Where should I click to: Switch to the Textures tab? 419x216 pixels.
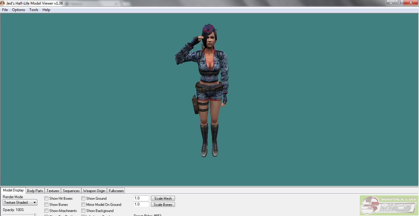click(x=53, y=191)
